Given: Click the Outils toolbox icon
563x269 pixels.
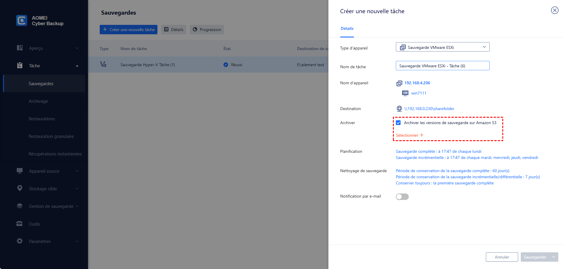Looking at the screenshot, I should point(19,224).
